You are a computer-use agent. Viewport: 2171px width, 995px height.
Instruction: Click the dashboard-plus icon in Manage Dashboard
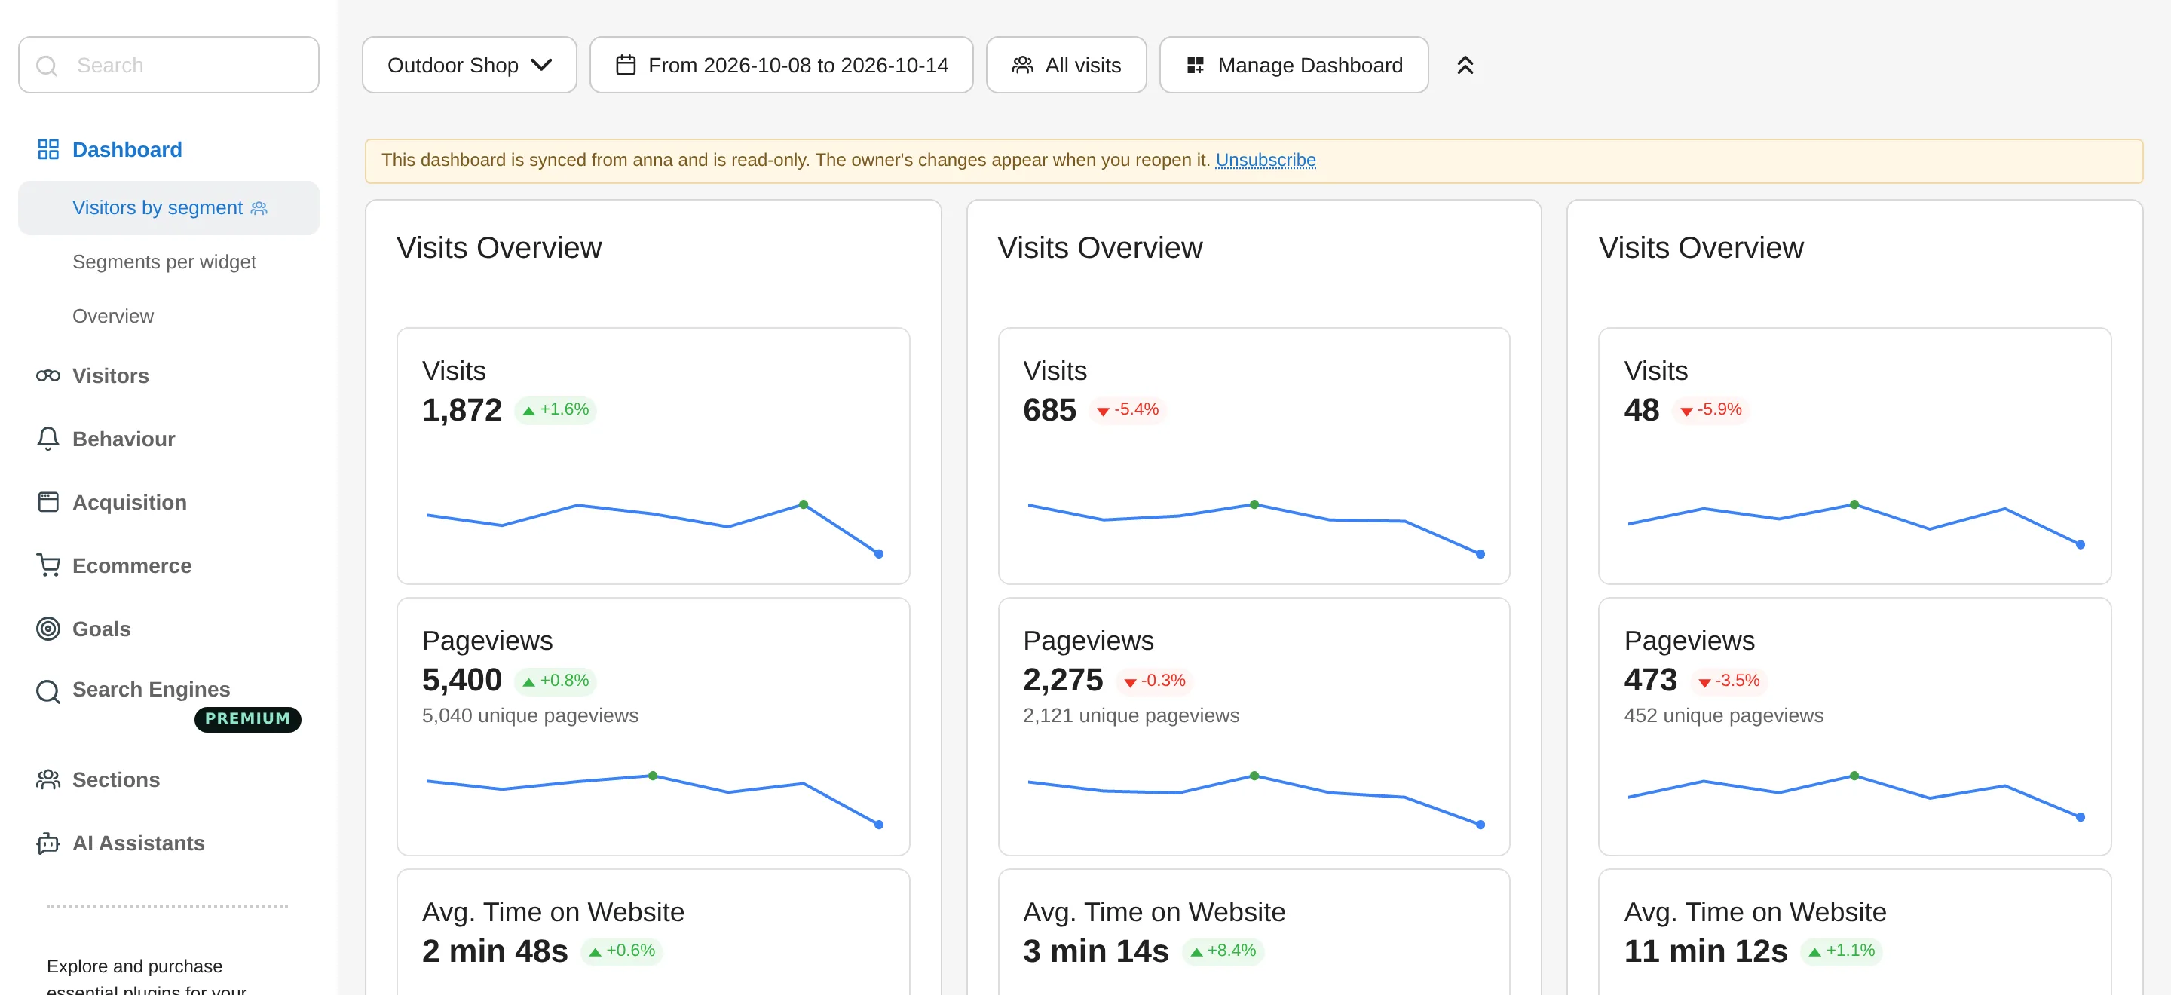click(x=1195, y=65)
